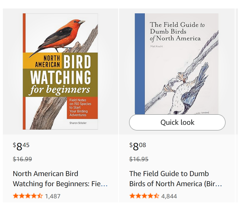
Task: Click the $16.95 strikethrough list price
Action: (x=139, y=159)
